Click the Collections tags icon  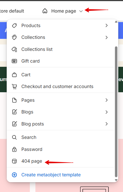tap(14, 37)
